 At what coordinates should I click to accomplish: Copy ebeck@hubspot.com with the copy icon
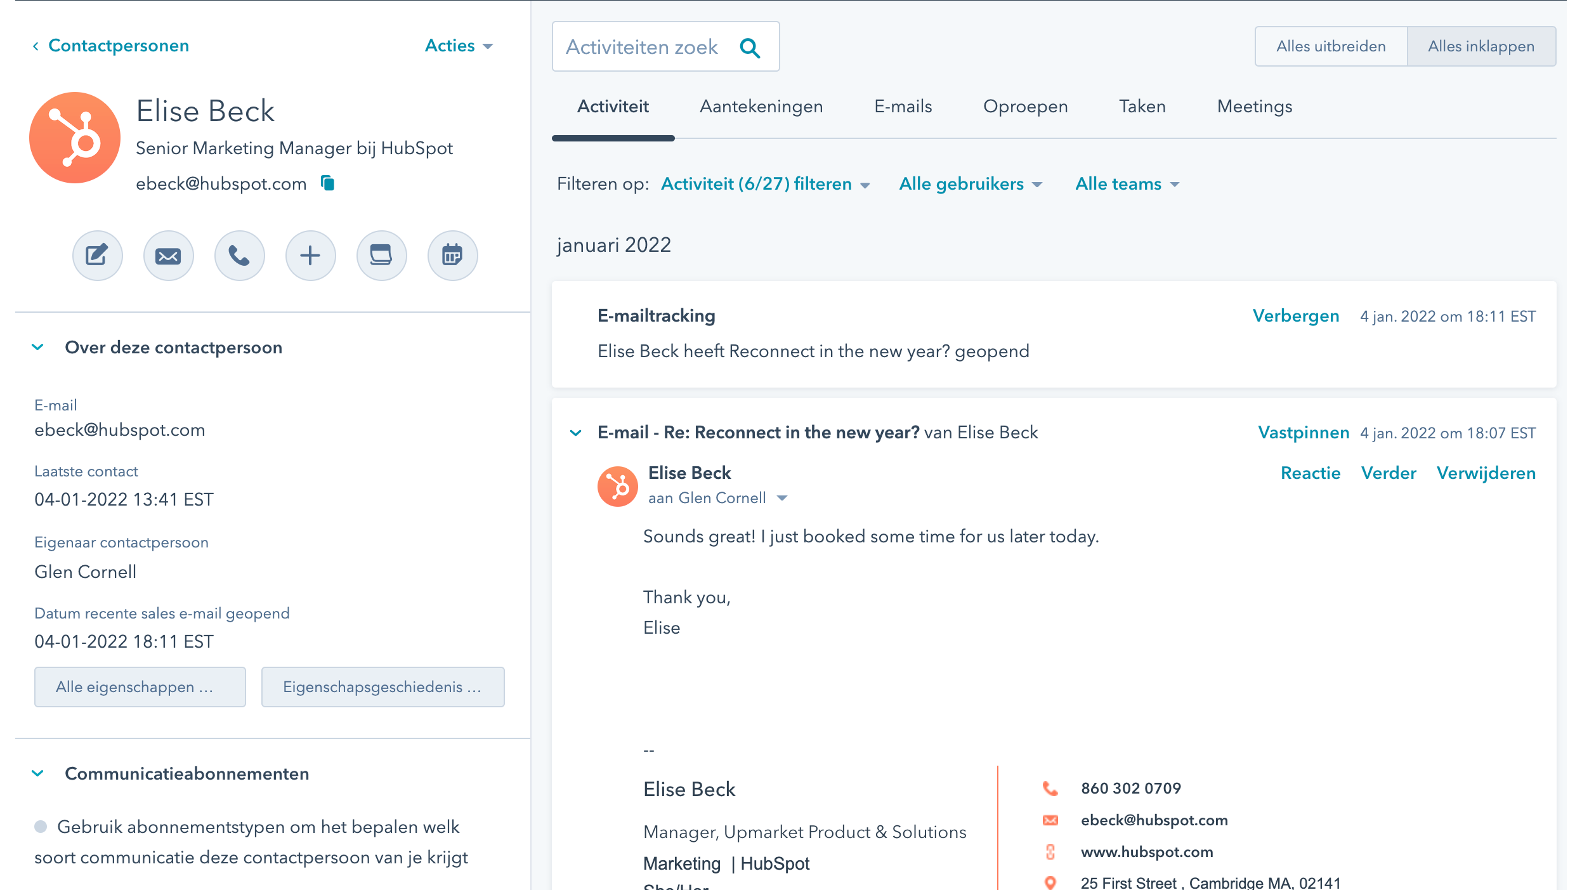[326, 183]
